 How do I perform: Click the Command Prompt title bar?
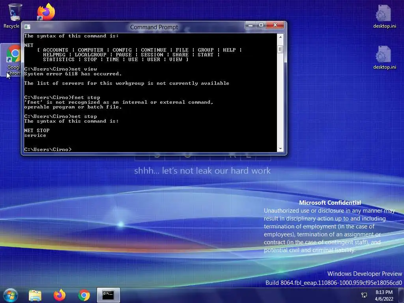click(x=154, y=27)
